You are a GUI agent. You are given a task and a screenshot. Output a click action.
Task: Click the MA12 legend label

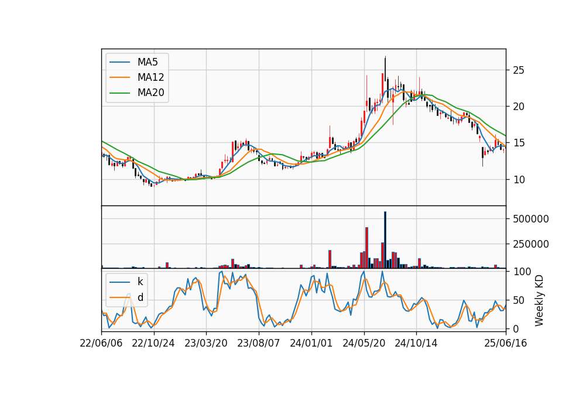(151, 77)
